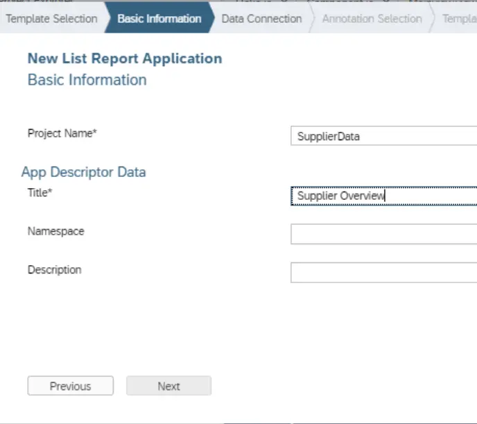The image size is (477, 424).
Task: Select the Basic Information wizard step
Action: click(159, 19)
